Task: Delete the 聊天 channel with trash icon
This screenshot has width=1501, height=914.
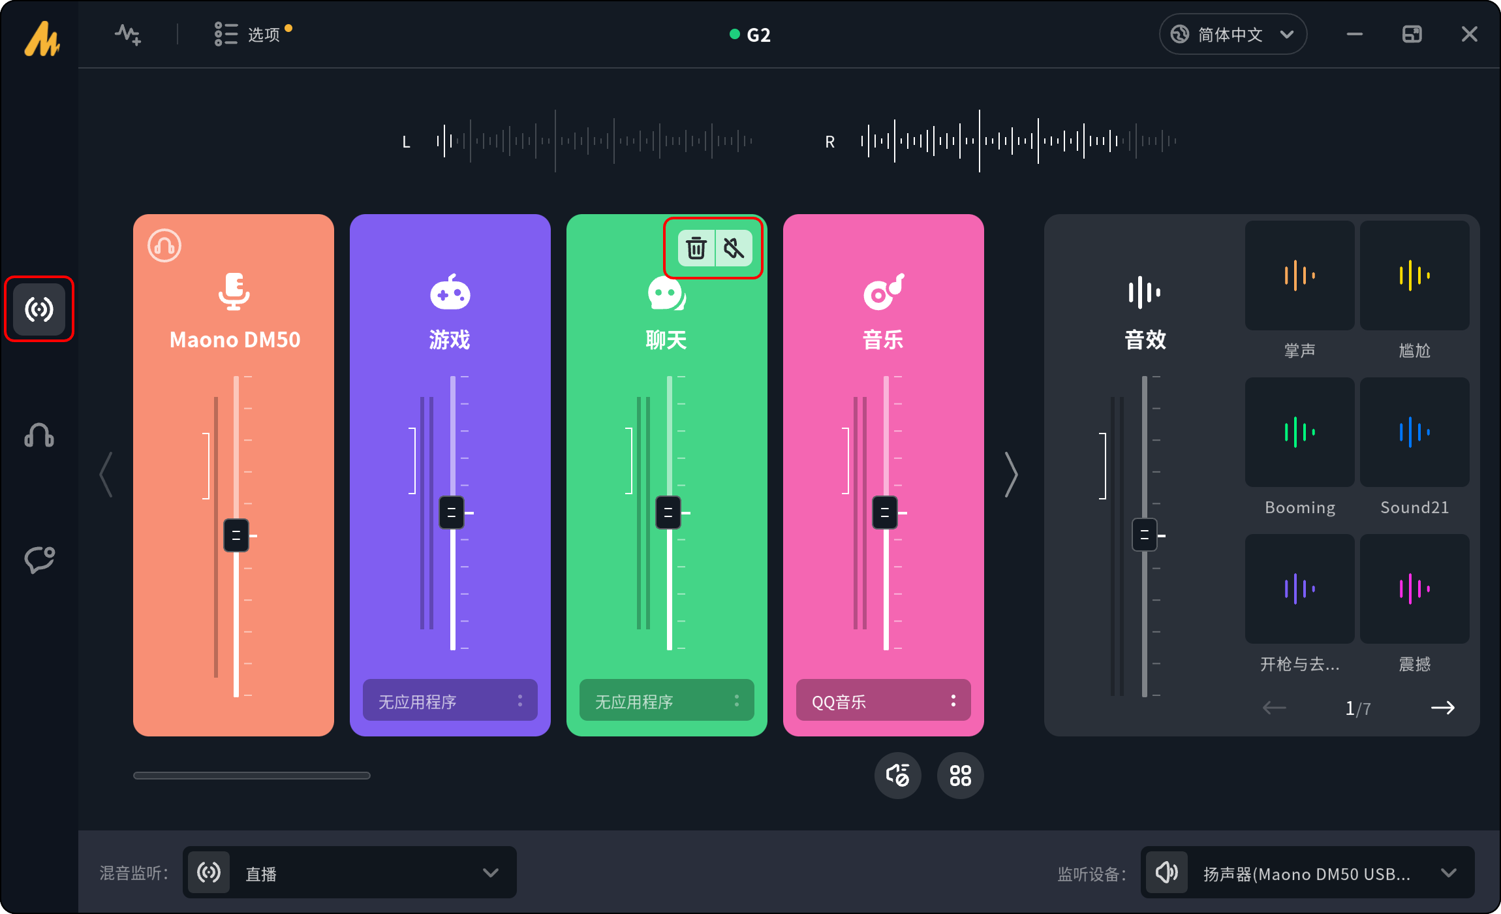Action: [x=696, y=249]
